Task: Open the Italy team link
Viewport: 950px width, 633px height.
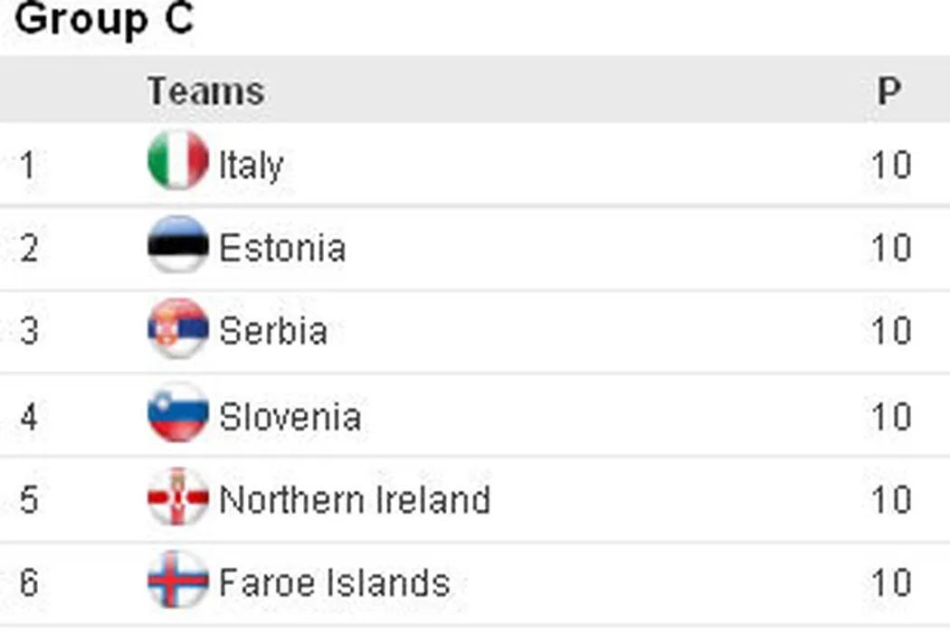Action: (251, 165)
